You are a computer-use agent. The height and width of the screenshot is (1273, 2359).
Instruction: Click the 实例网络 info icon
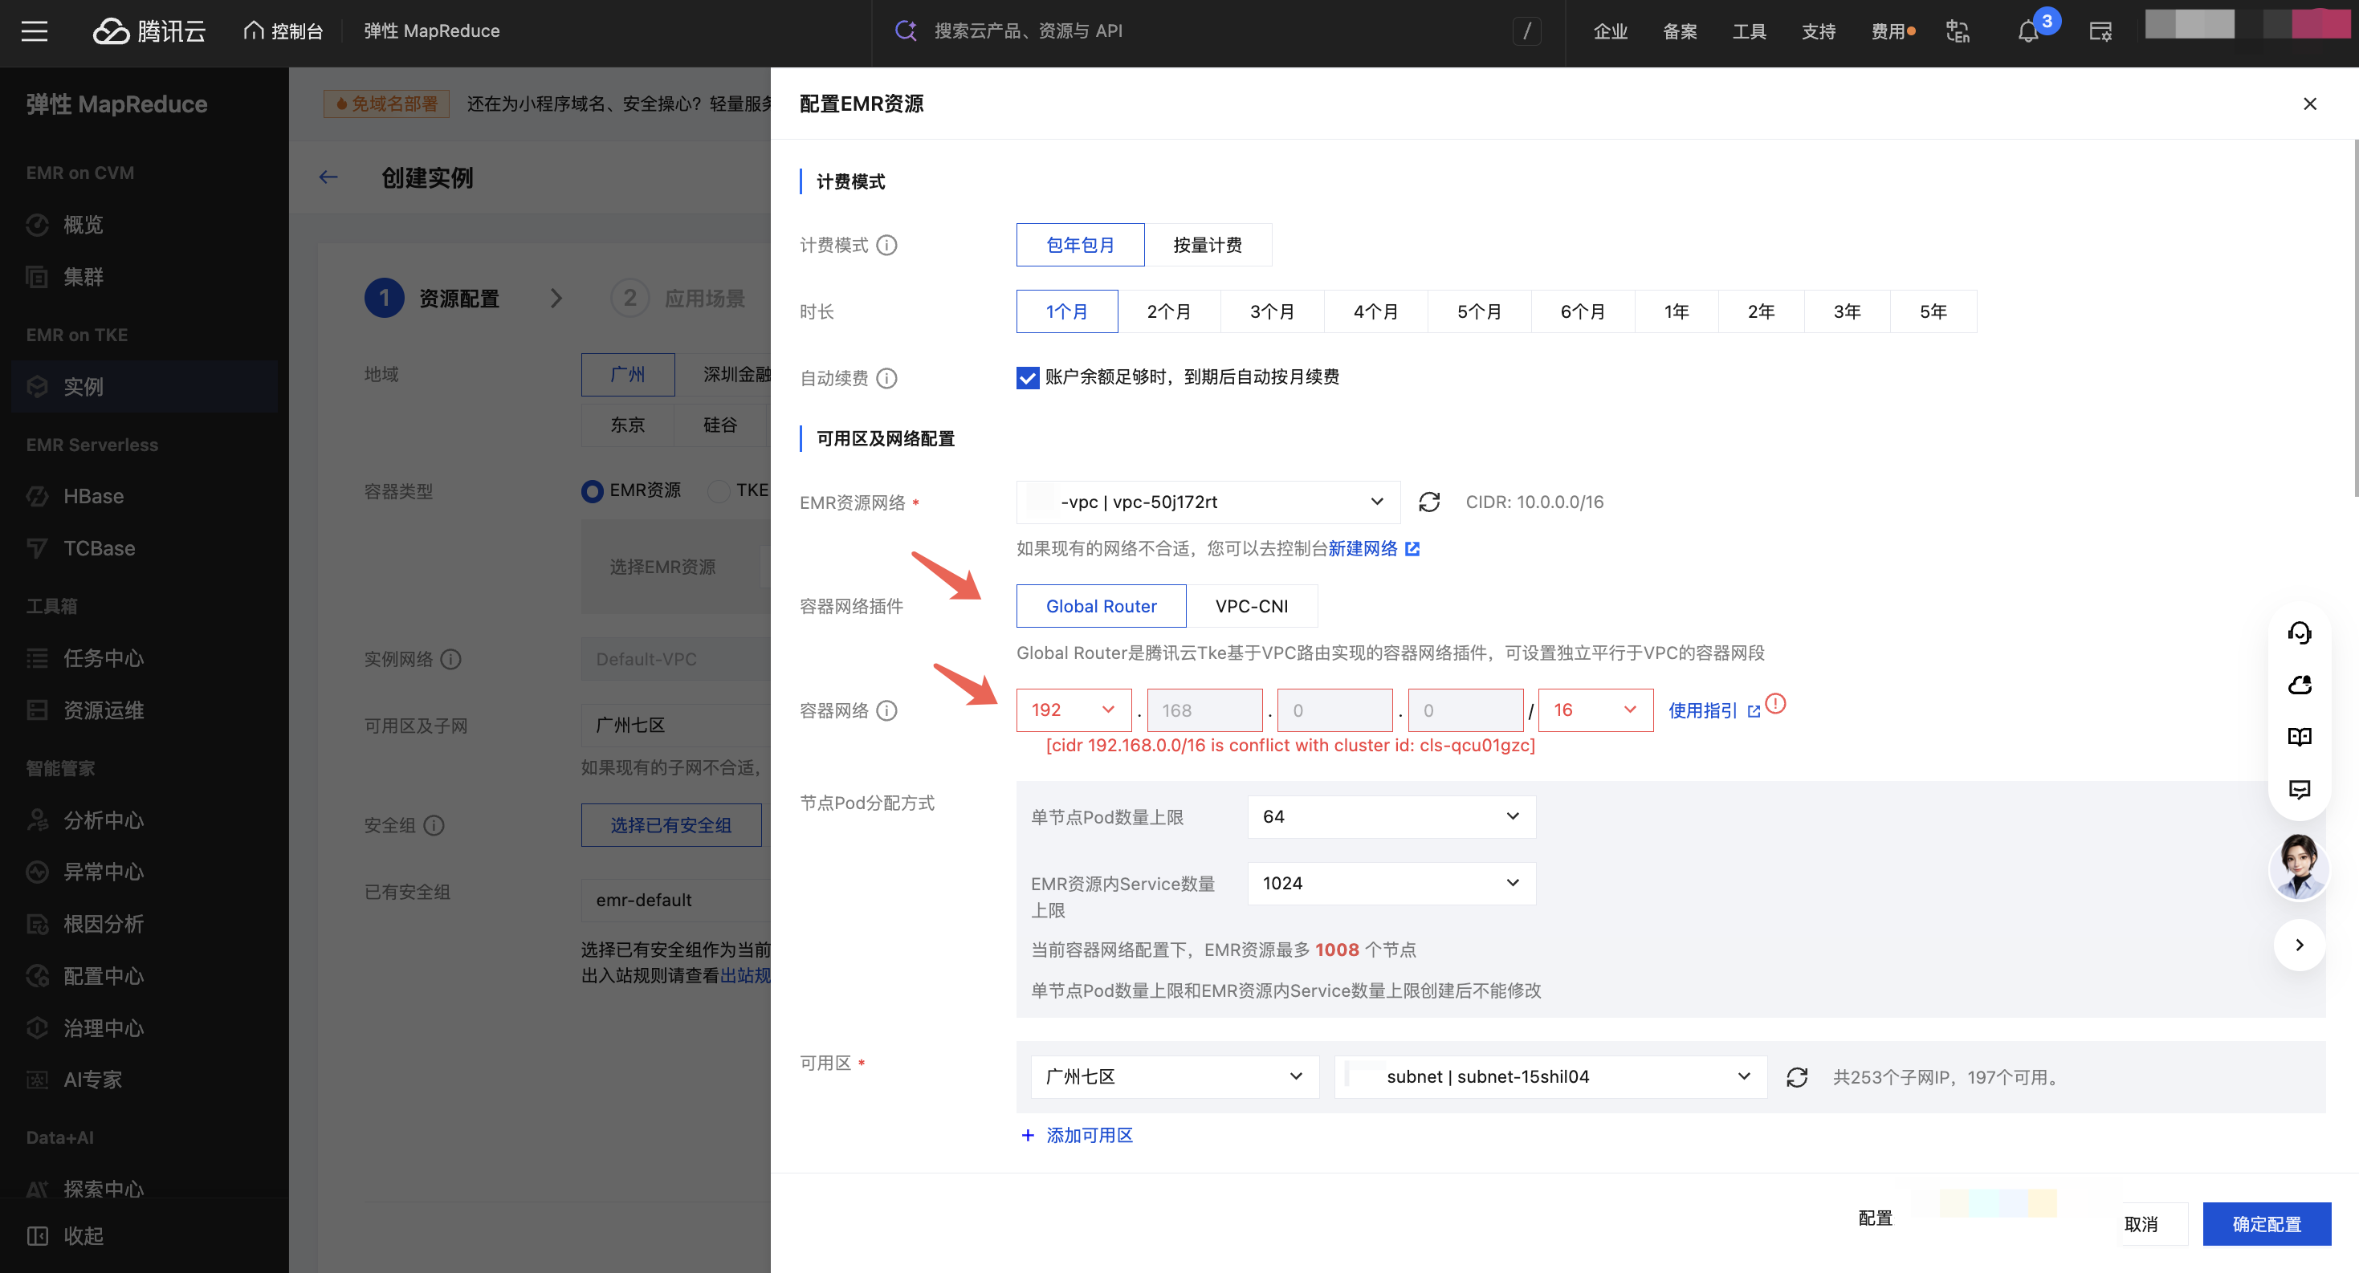pos(450,659)
